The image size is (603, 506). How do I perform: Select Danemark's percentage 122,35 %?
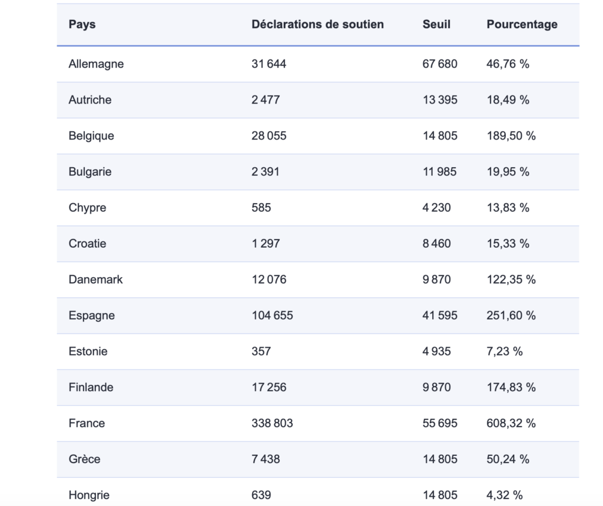click(511, 279)
